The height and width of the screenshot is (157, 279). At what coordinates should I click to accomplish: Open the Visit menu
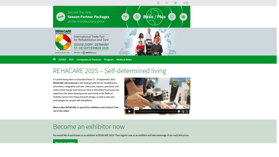tap(71, 60)
